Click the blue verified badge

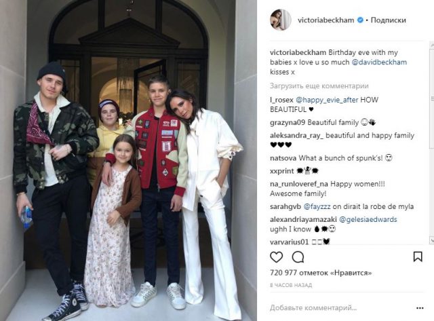[360, 20]
